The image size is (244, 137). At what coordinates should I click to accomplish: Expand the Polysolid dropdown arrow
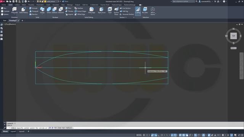(14, 14)
